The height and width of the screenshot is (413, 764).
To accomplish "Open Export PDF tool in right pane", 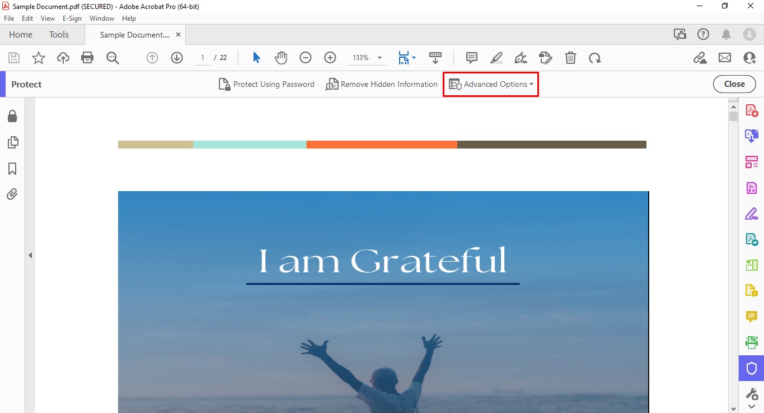I will (751, 135).
